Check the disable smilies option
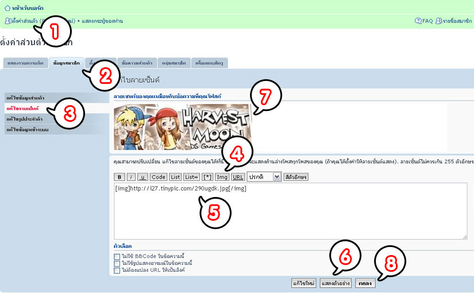Screen dimensions: 474x293 [x=117, y=263]
